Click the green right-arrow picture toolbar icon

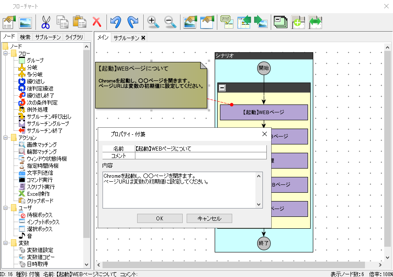[x=261, y=22]
